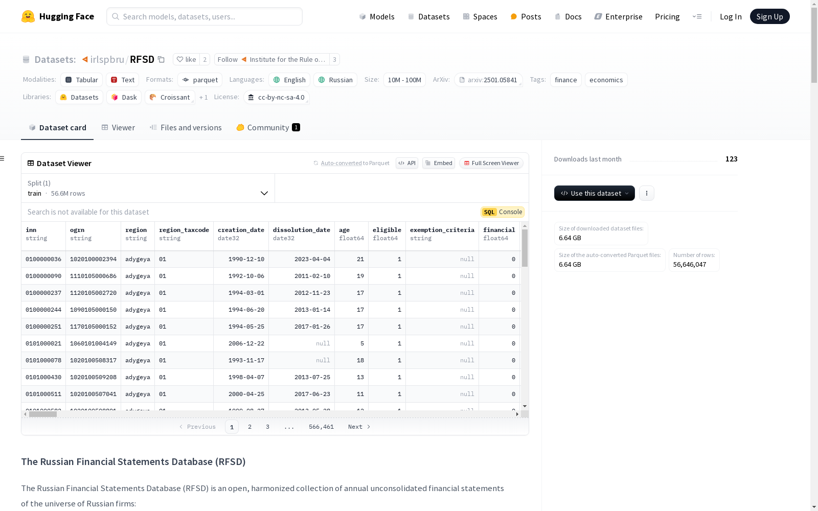Click the irlspbru organization avatar icon
818x511 pixels.
[85, 59]
